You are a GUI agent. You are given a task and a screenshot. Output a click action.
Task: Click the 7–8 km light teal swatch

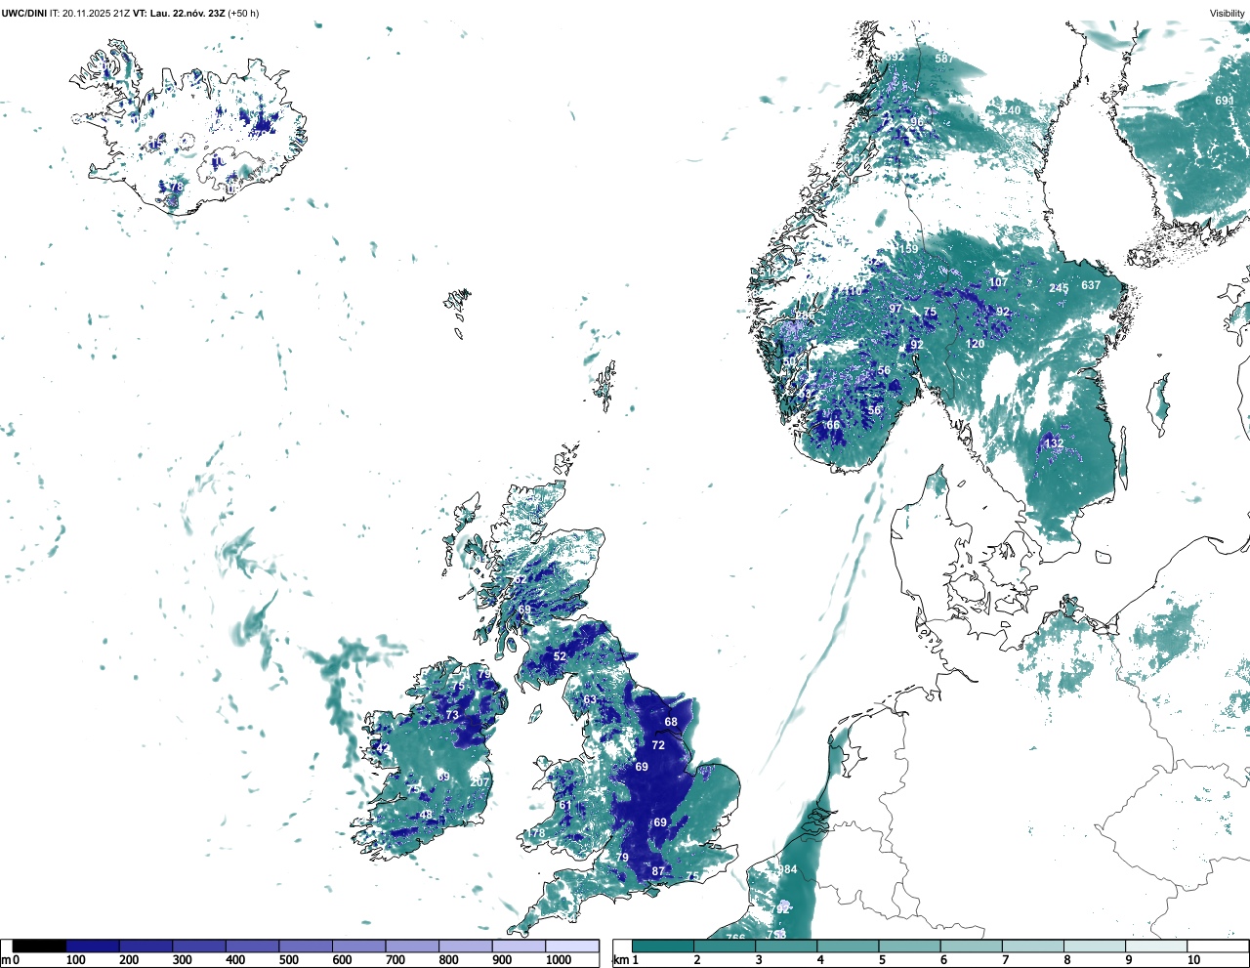coord(1033,947)
